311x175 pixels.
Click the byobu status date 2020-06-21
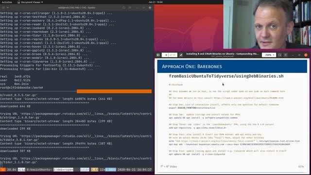coord(126,170)
